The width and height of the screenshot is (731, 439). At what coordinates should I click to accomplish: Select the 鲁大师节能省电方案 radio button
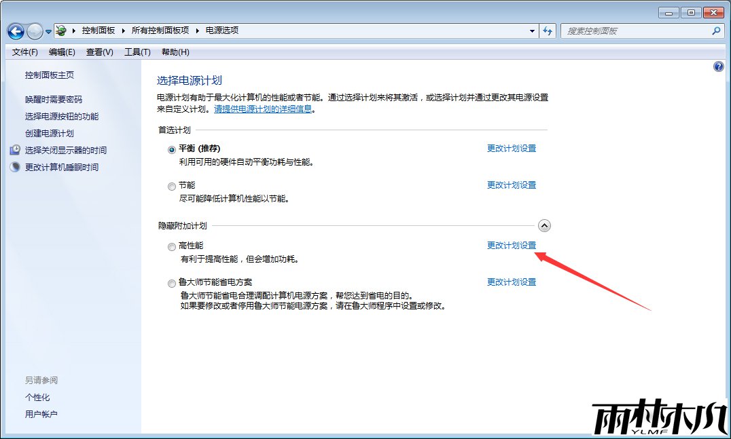(x=171, y=283)
